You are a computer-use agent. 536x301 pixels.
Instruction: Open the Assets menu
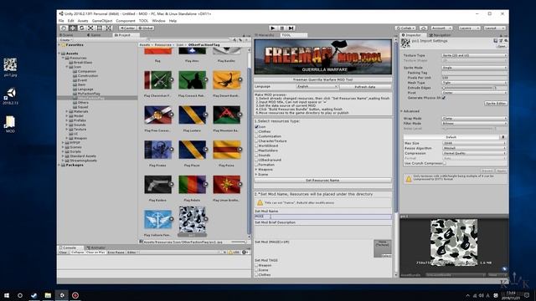point(83,21)
